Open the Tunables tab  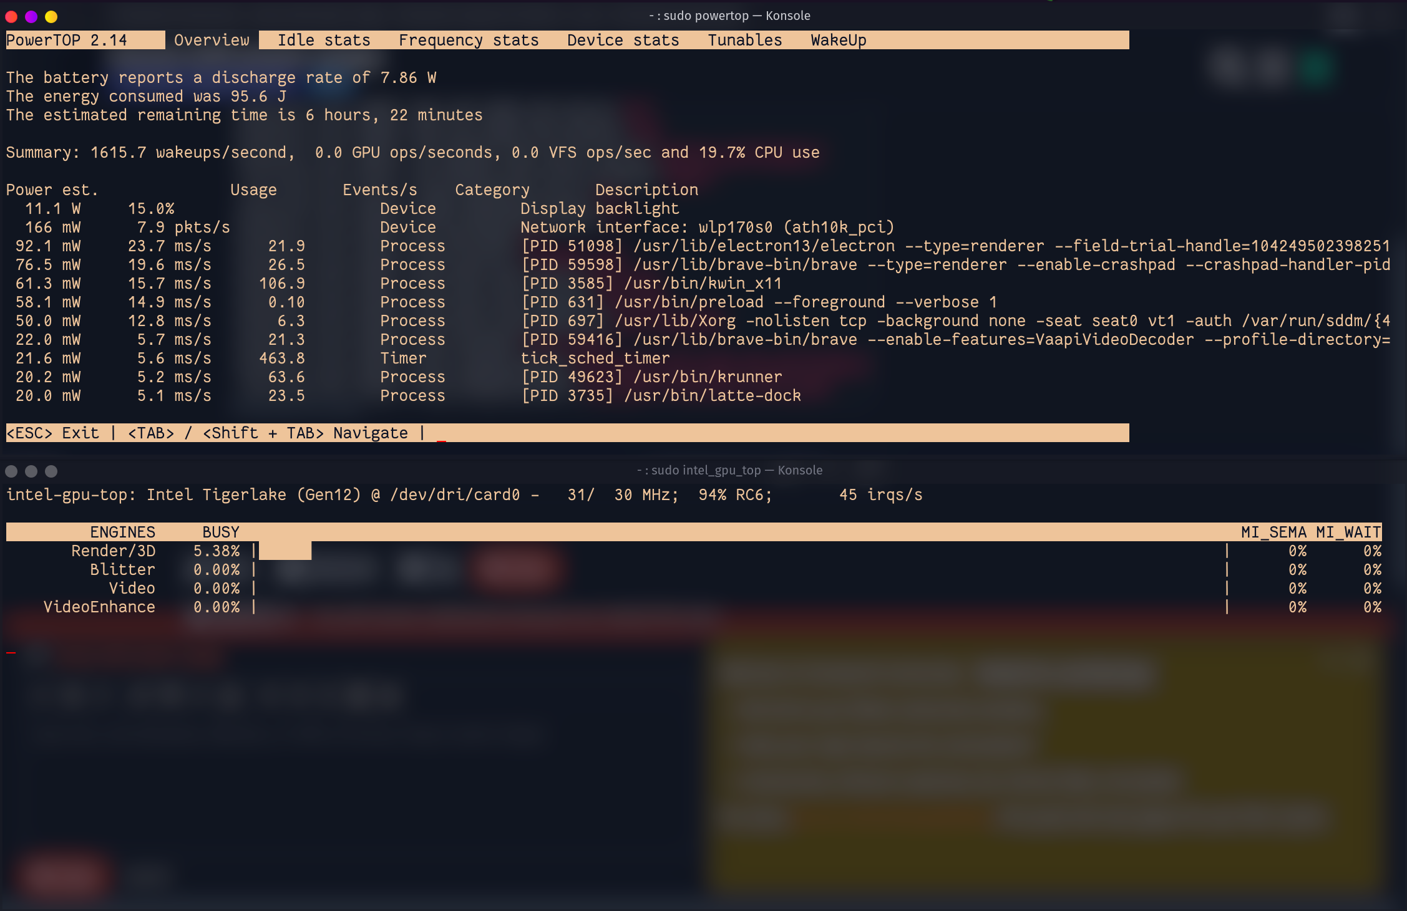pos(744,41)
